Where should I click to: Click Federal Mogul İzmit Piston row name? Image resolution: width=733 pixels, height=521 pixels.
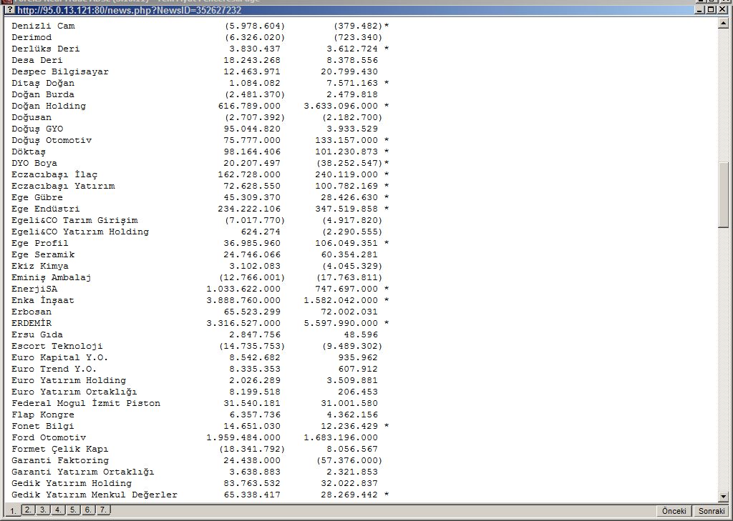point(86,403)
